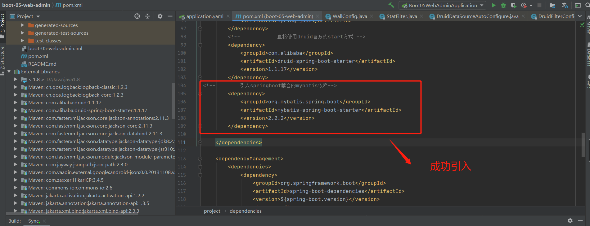Expand the JDK 1.8 library node
Screen dimensions: 590x226
coord(16,79)
